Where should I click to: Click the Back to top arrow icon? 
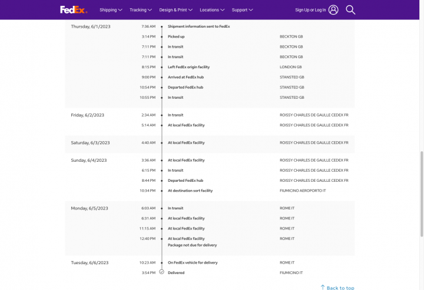coord(323,287)
